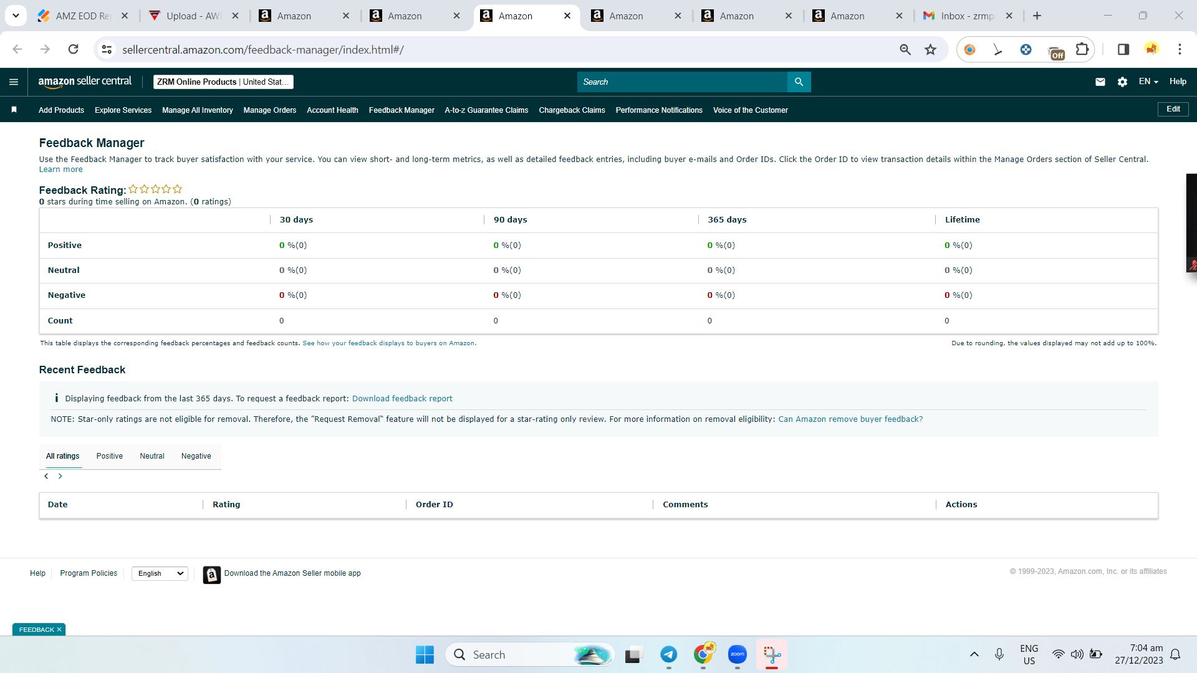The height and width of the screenshot is (673, 1197).
Task: Open the notification bell in taskbar
Action: coord(1175,654)
